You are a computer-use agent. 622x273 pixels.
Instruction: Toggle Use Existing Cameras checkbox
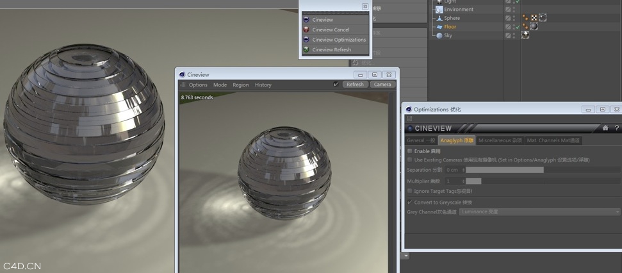coord(410,160)
